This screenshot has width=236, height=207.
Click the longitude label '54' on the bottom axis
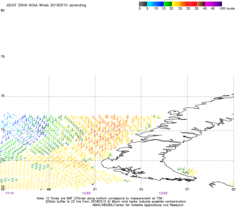[141, 189]
